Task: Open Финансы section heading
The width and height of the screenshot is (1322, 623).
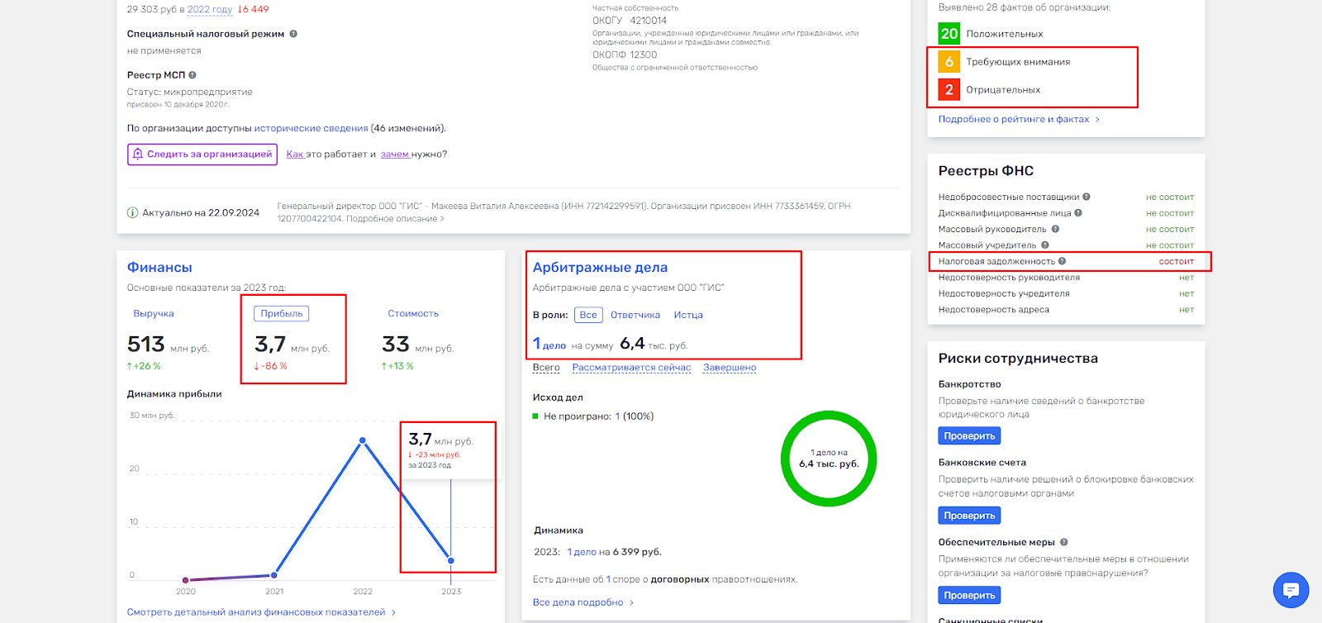Action: click(159, 268)
